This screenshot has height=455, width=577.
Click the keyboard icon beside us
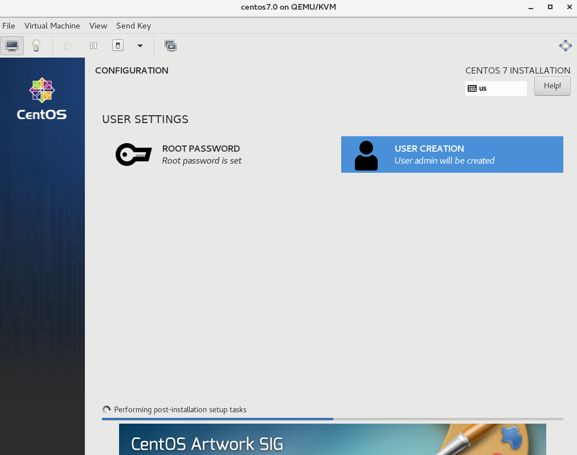[x=472, y=88]
